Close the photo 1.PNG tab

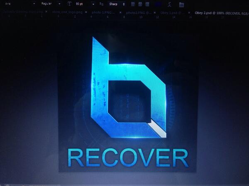(120, 12)
